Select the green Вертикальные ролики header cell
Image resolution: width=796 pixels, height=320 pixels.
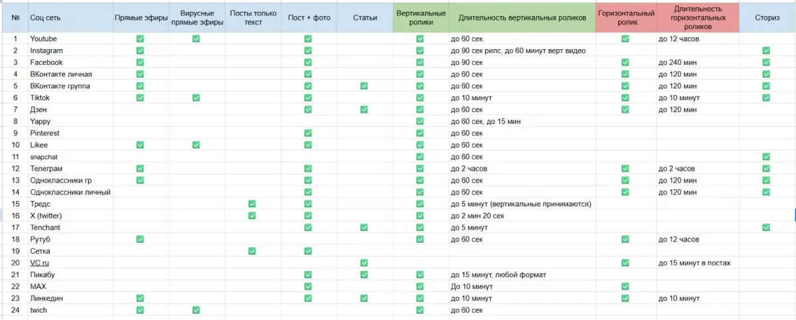click(420, 18)
